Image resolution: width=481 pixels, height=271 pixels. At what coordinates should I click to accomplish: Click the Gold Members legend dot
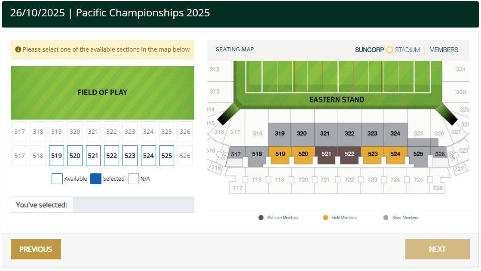click(x=325, y=218)
